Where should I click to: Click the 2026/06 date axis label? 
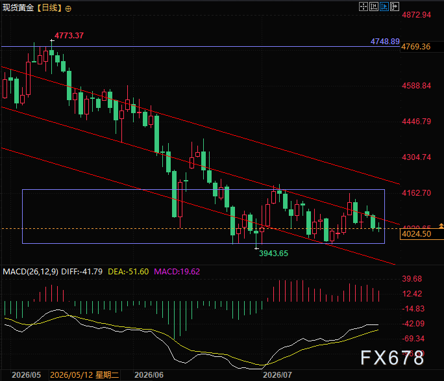(x=149, y=375)
